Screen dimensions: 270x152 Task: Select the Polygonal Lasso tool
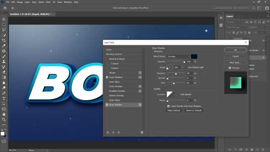point(4,30)
